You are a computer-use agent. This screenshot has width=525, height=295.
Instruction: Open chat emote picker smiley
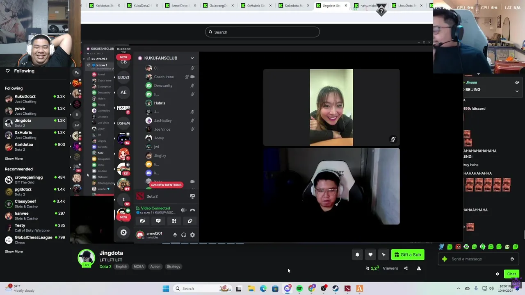(x=512, y=259)
